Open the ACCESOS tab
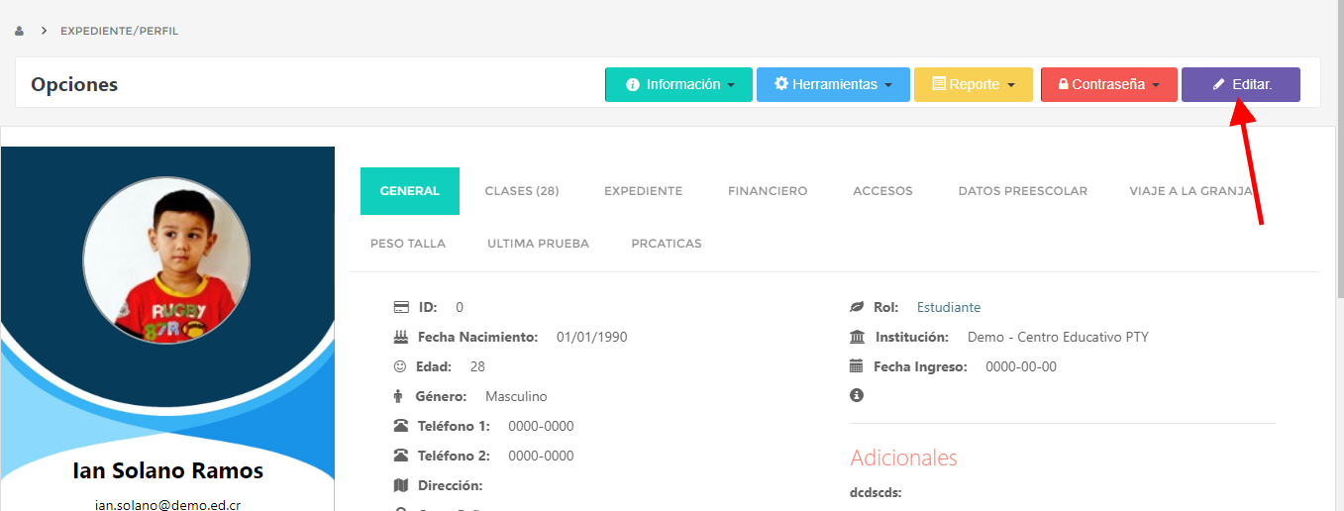1344x511 pixels. [882, 191]
